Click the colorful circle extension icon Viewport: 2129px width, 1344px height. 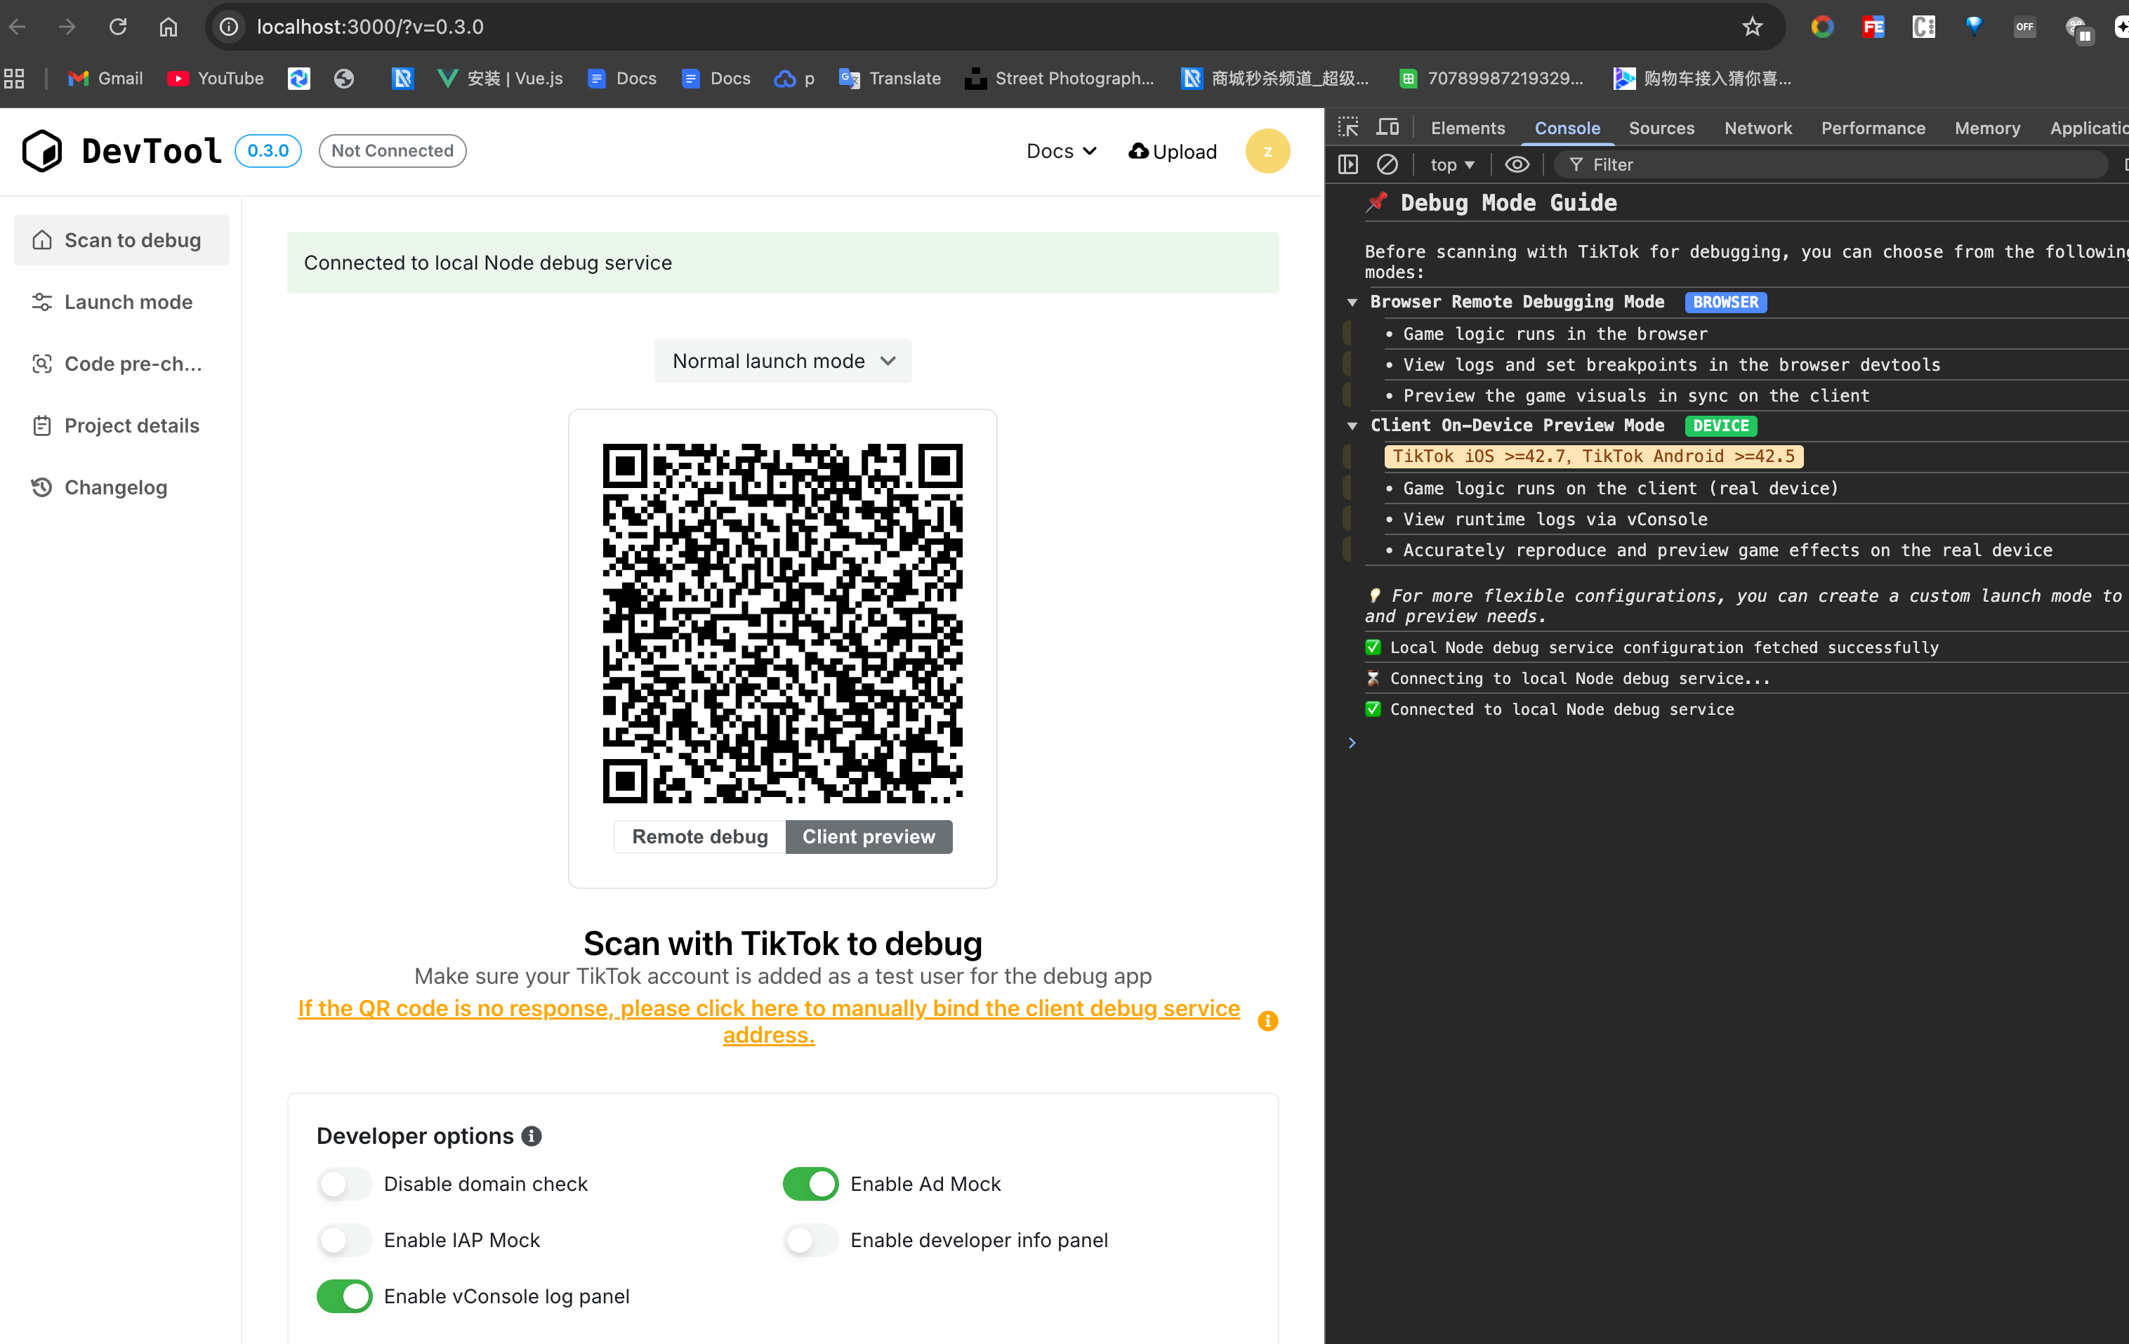pyautogui.click(x=1821, y=27)
